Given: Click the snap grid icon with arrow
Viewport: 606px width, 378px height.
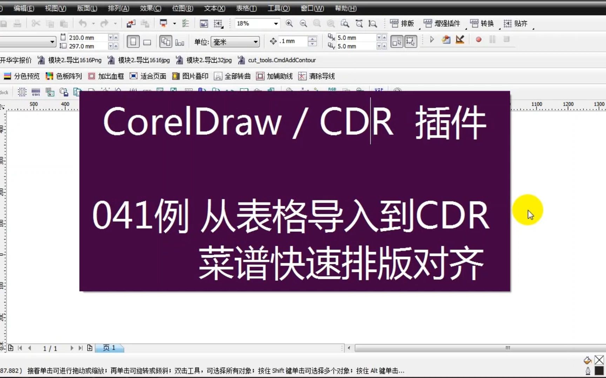Looking at the screenshot, I should point(218,24).
